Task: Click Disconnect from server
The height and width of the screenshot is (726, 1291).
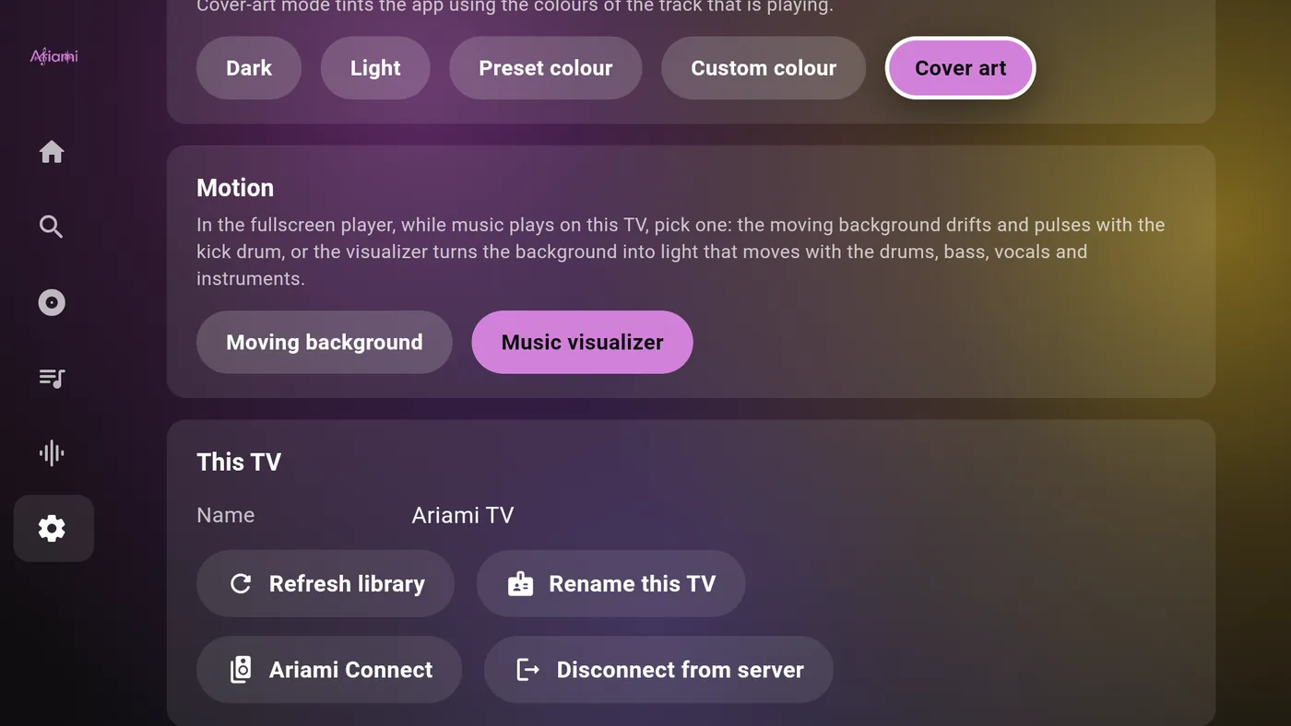Action: click(658, 670)
